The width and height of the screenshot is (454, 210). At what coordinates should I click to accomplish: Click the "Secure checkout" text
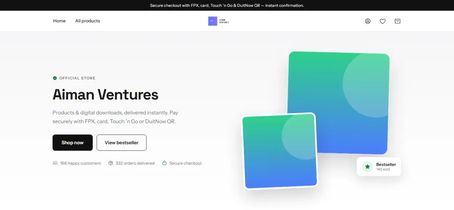[185, 163]
